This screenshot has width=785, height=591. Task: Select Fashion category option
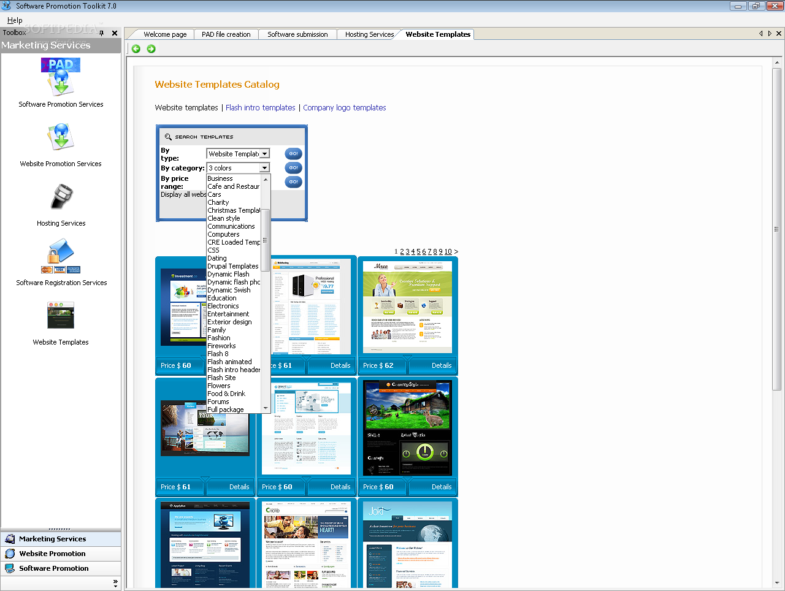[234, 338]
